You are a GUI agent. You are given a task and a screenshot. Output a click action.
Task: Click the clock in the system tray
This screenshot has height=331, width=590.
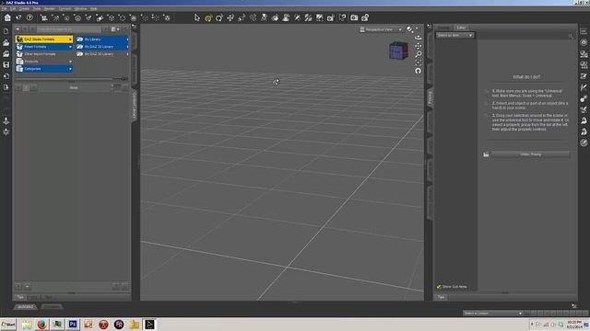[x=574, y=325]
